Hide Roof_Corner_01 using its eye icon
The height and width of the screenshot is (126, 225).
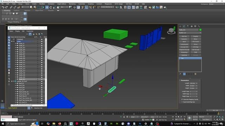[16, 92]
